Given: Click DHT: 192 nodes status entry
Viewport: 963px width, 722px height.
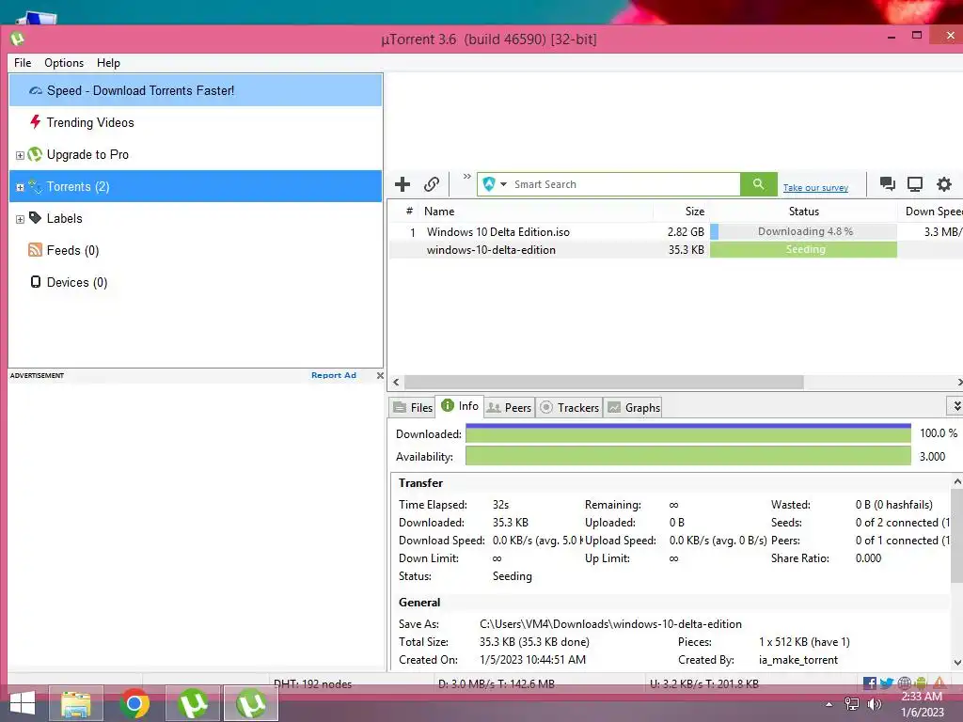Looking at the screenshot, I should (x=312, y=683).
